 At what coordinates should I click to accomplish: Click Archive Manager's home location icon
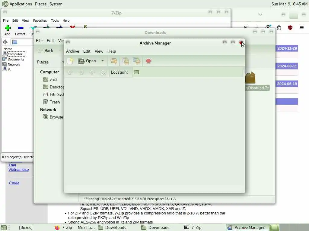103,72
